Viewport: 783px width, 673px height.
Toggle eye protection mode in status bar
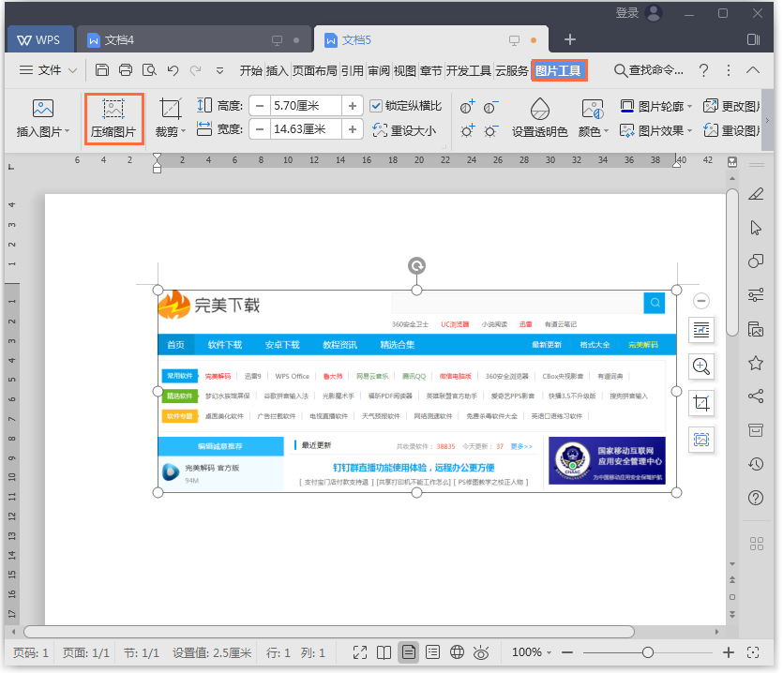pyautogui.click(x=481, y=652)
